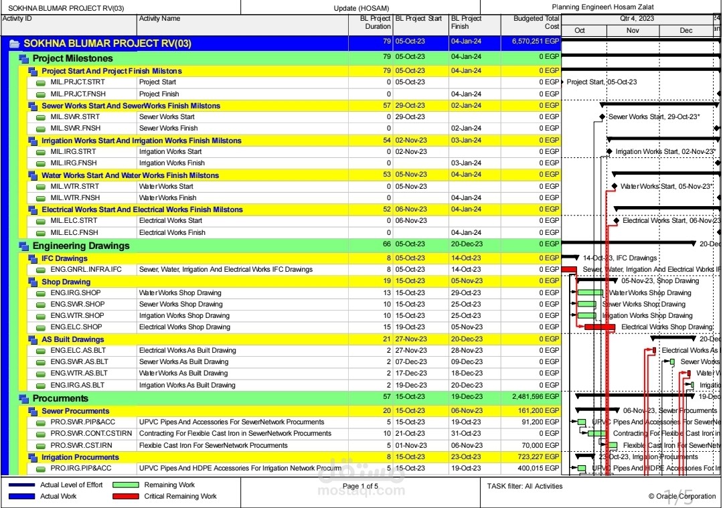Click the Engineering Drawings WBS band icon
Viewport: 723px width, 508px height.
click(23, 246)
